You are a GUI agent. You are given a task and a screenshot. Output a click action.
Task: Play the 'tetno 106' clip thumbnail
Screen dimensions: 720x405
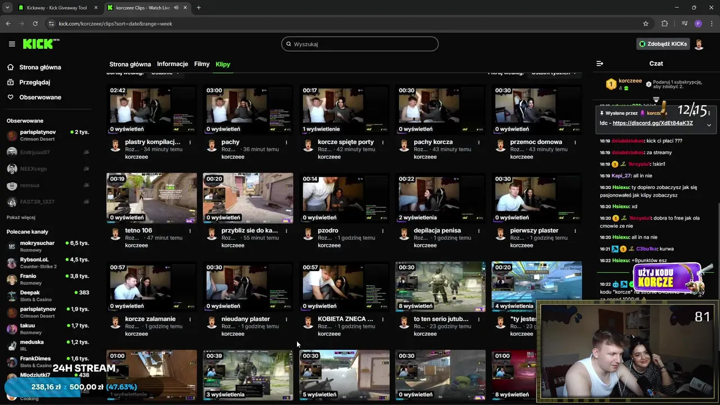(x=152, y=198)
